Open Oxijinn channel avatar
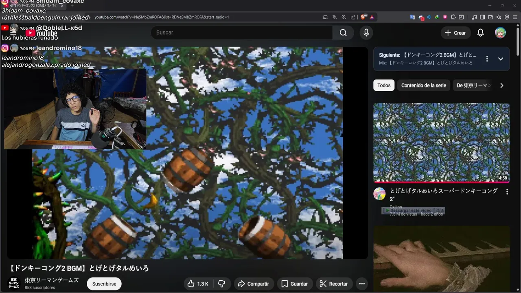The height and width of the screenshot is (293, 521). click(x=379, y=194)
